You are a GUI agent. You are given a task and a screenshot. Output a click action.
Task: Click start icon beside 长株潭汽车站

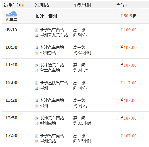tap(37, 65)
